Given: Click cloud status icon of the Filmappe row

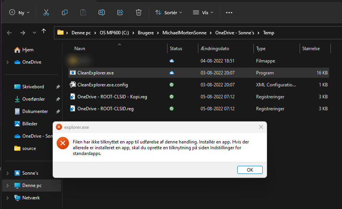Looking at the screenshot, I should click(x=172, y=61).
